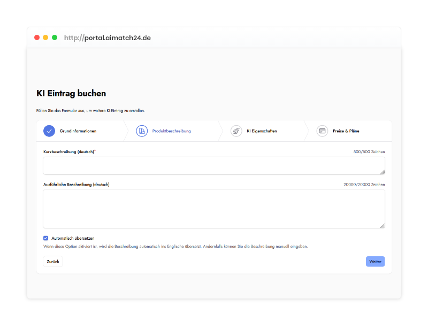Open the KI Eigenschaften step label
Screen dimensions: 428x321
click(x=262, y=131)
